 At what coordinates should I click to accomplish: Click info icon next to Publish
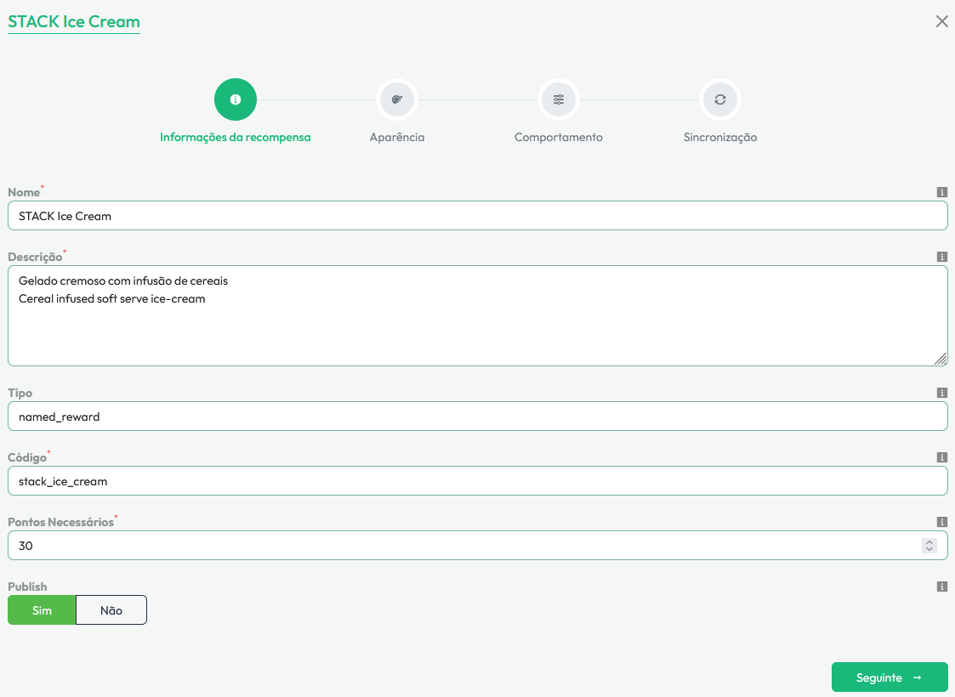click(941, 586)
